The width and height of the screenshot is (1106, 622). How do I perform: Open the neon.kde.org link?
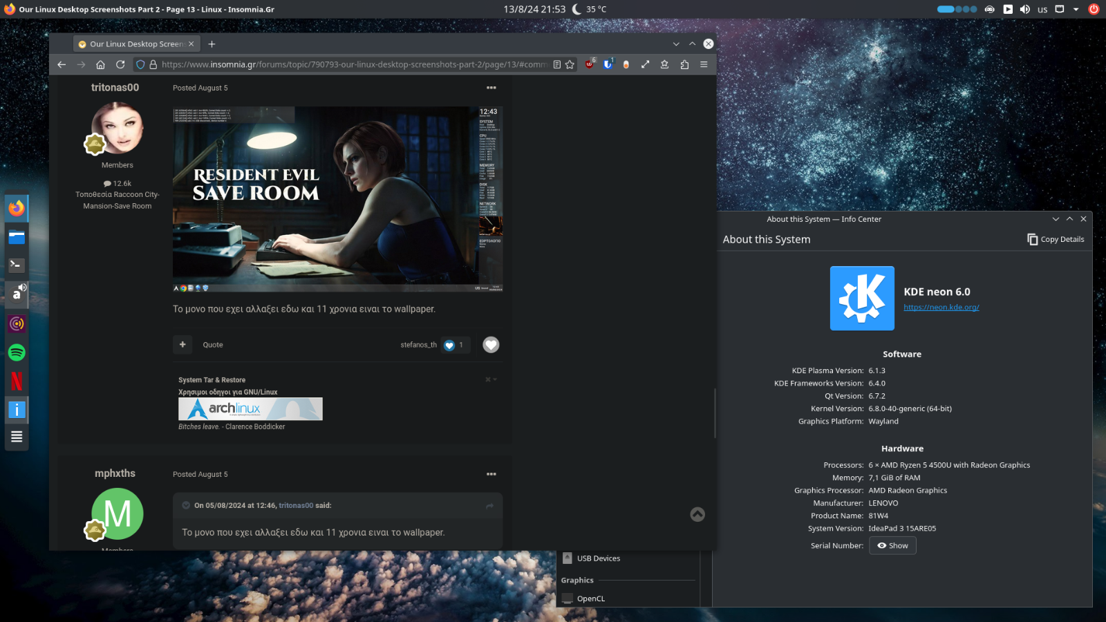coord(941,307)
